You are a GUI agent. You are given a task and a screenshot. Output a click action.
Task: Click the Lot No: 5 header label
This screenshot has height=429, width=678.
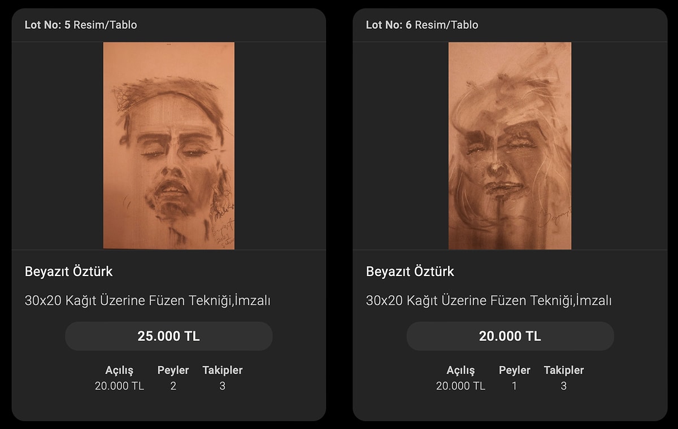click(x=47, y=25)
